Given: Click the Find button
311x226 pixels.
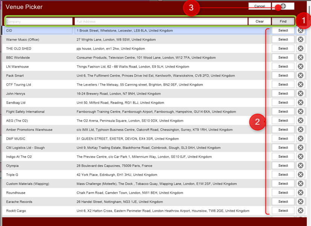Looking at the screenshot, I should (283, 21).
